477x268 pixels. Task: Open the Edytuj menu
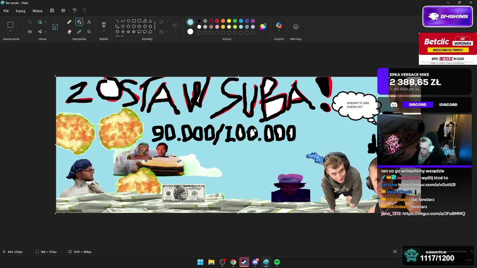pyautogui.click(x=20, y=11)
